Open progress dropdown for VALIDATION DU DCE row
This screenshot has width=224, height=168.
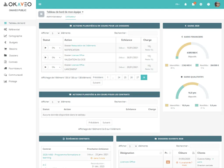pos(60,57)
